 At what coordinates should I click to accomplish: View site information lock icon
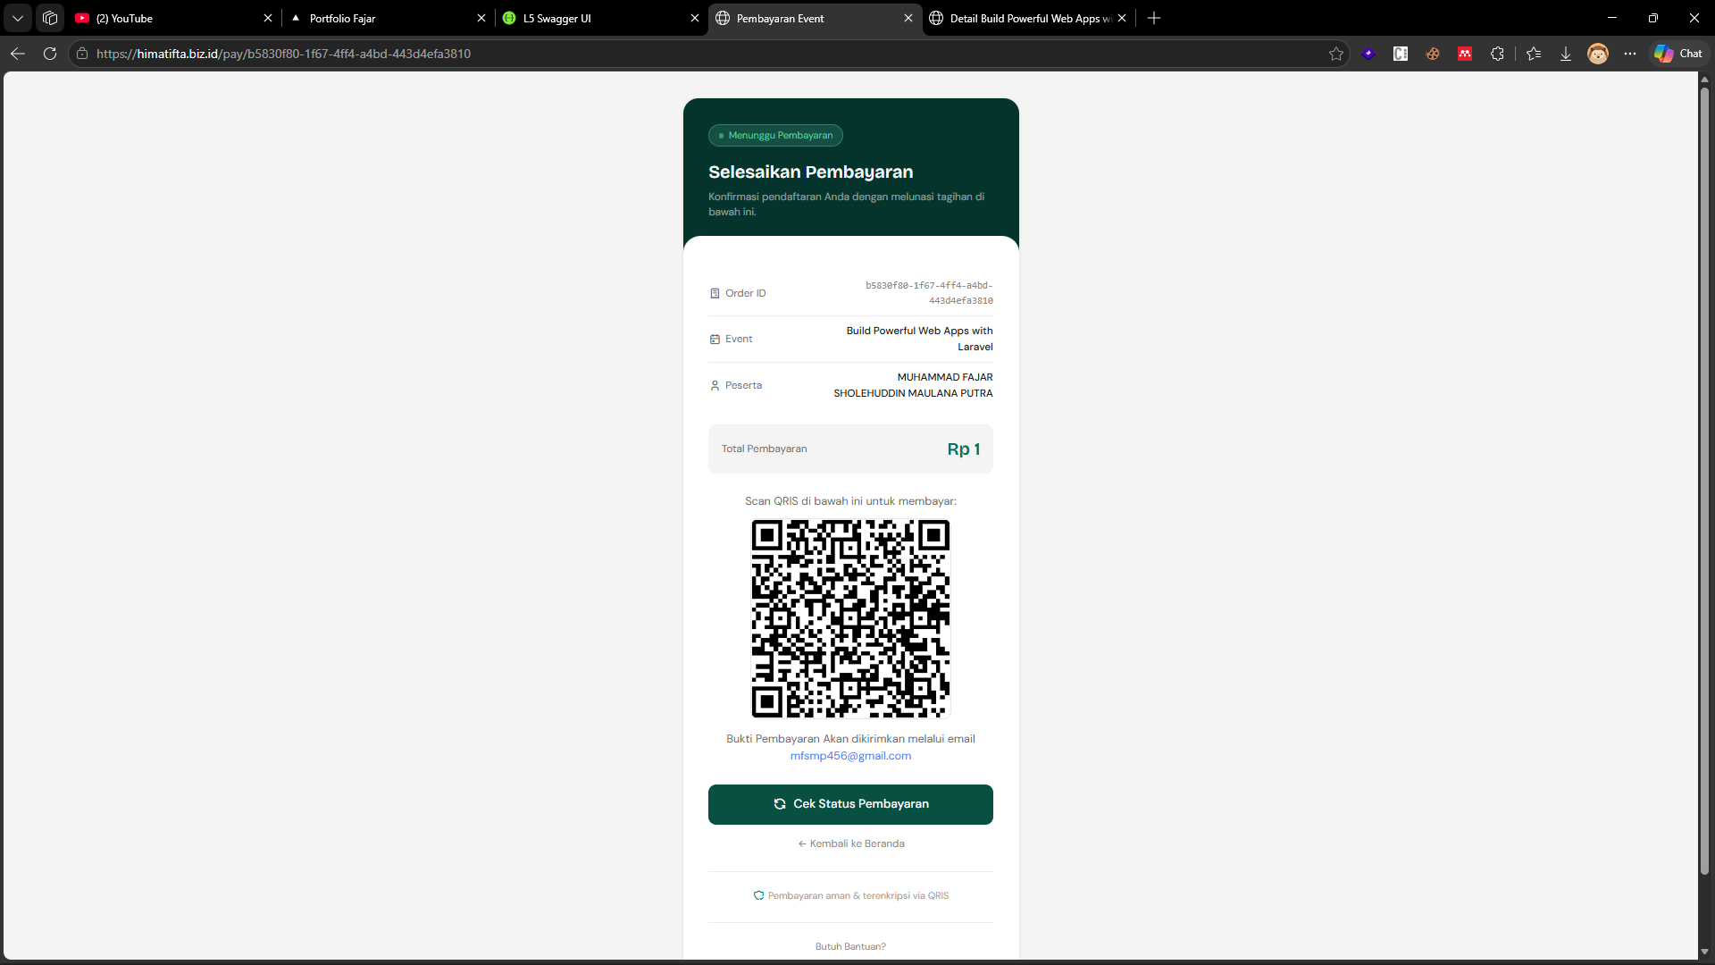(x=82, y=54)
